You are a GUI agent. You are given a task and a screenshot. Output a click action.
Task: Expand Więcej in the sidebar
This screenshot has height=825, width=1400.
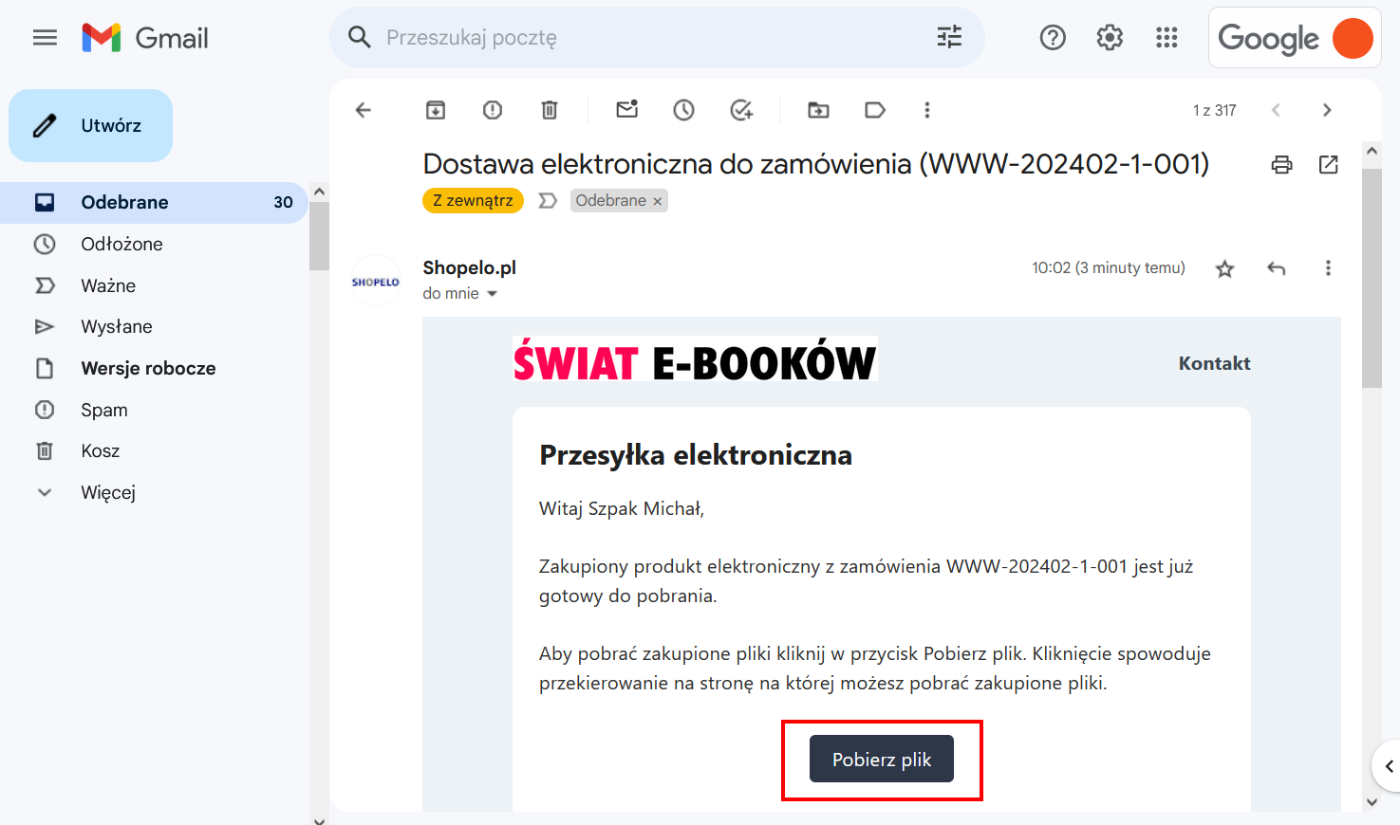(108, 492)
